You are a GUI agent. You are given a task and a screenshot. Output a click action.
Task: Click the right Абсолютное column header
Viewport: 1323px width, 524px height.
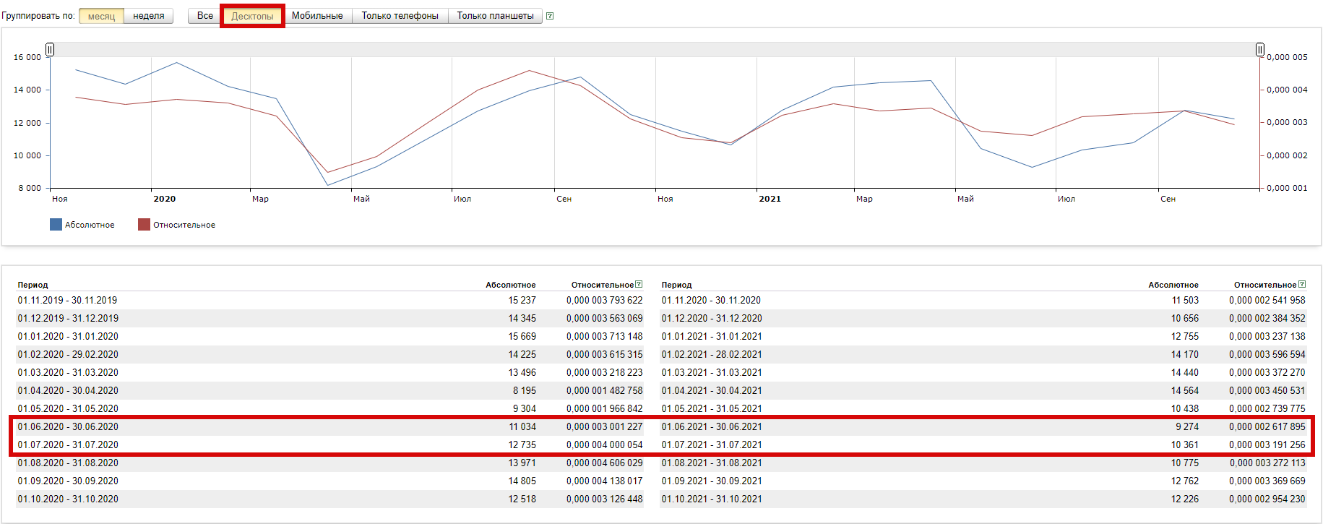coord(1173,285)
